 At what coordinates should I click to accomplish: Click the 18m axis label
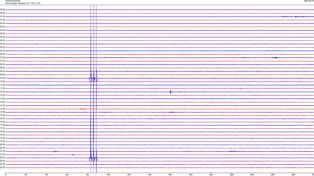point(191,175)
